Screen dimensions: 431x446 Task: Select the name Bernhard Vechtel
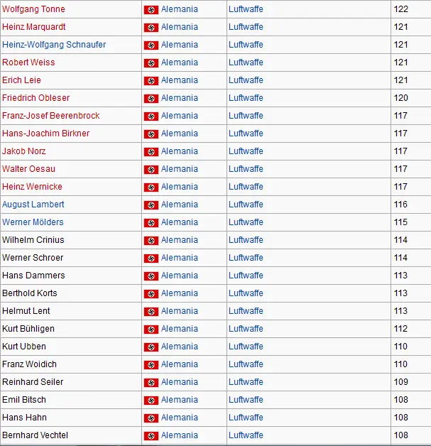point(35,435)
